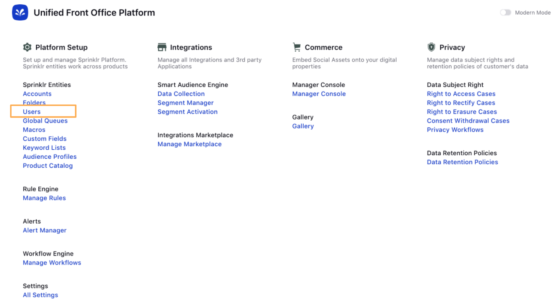560x308 pixels.
Task: Go to Segment Activation
Action: click(188, 112)
